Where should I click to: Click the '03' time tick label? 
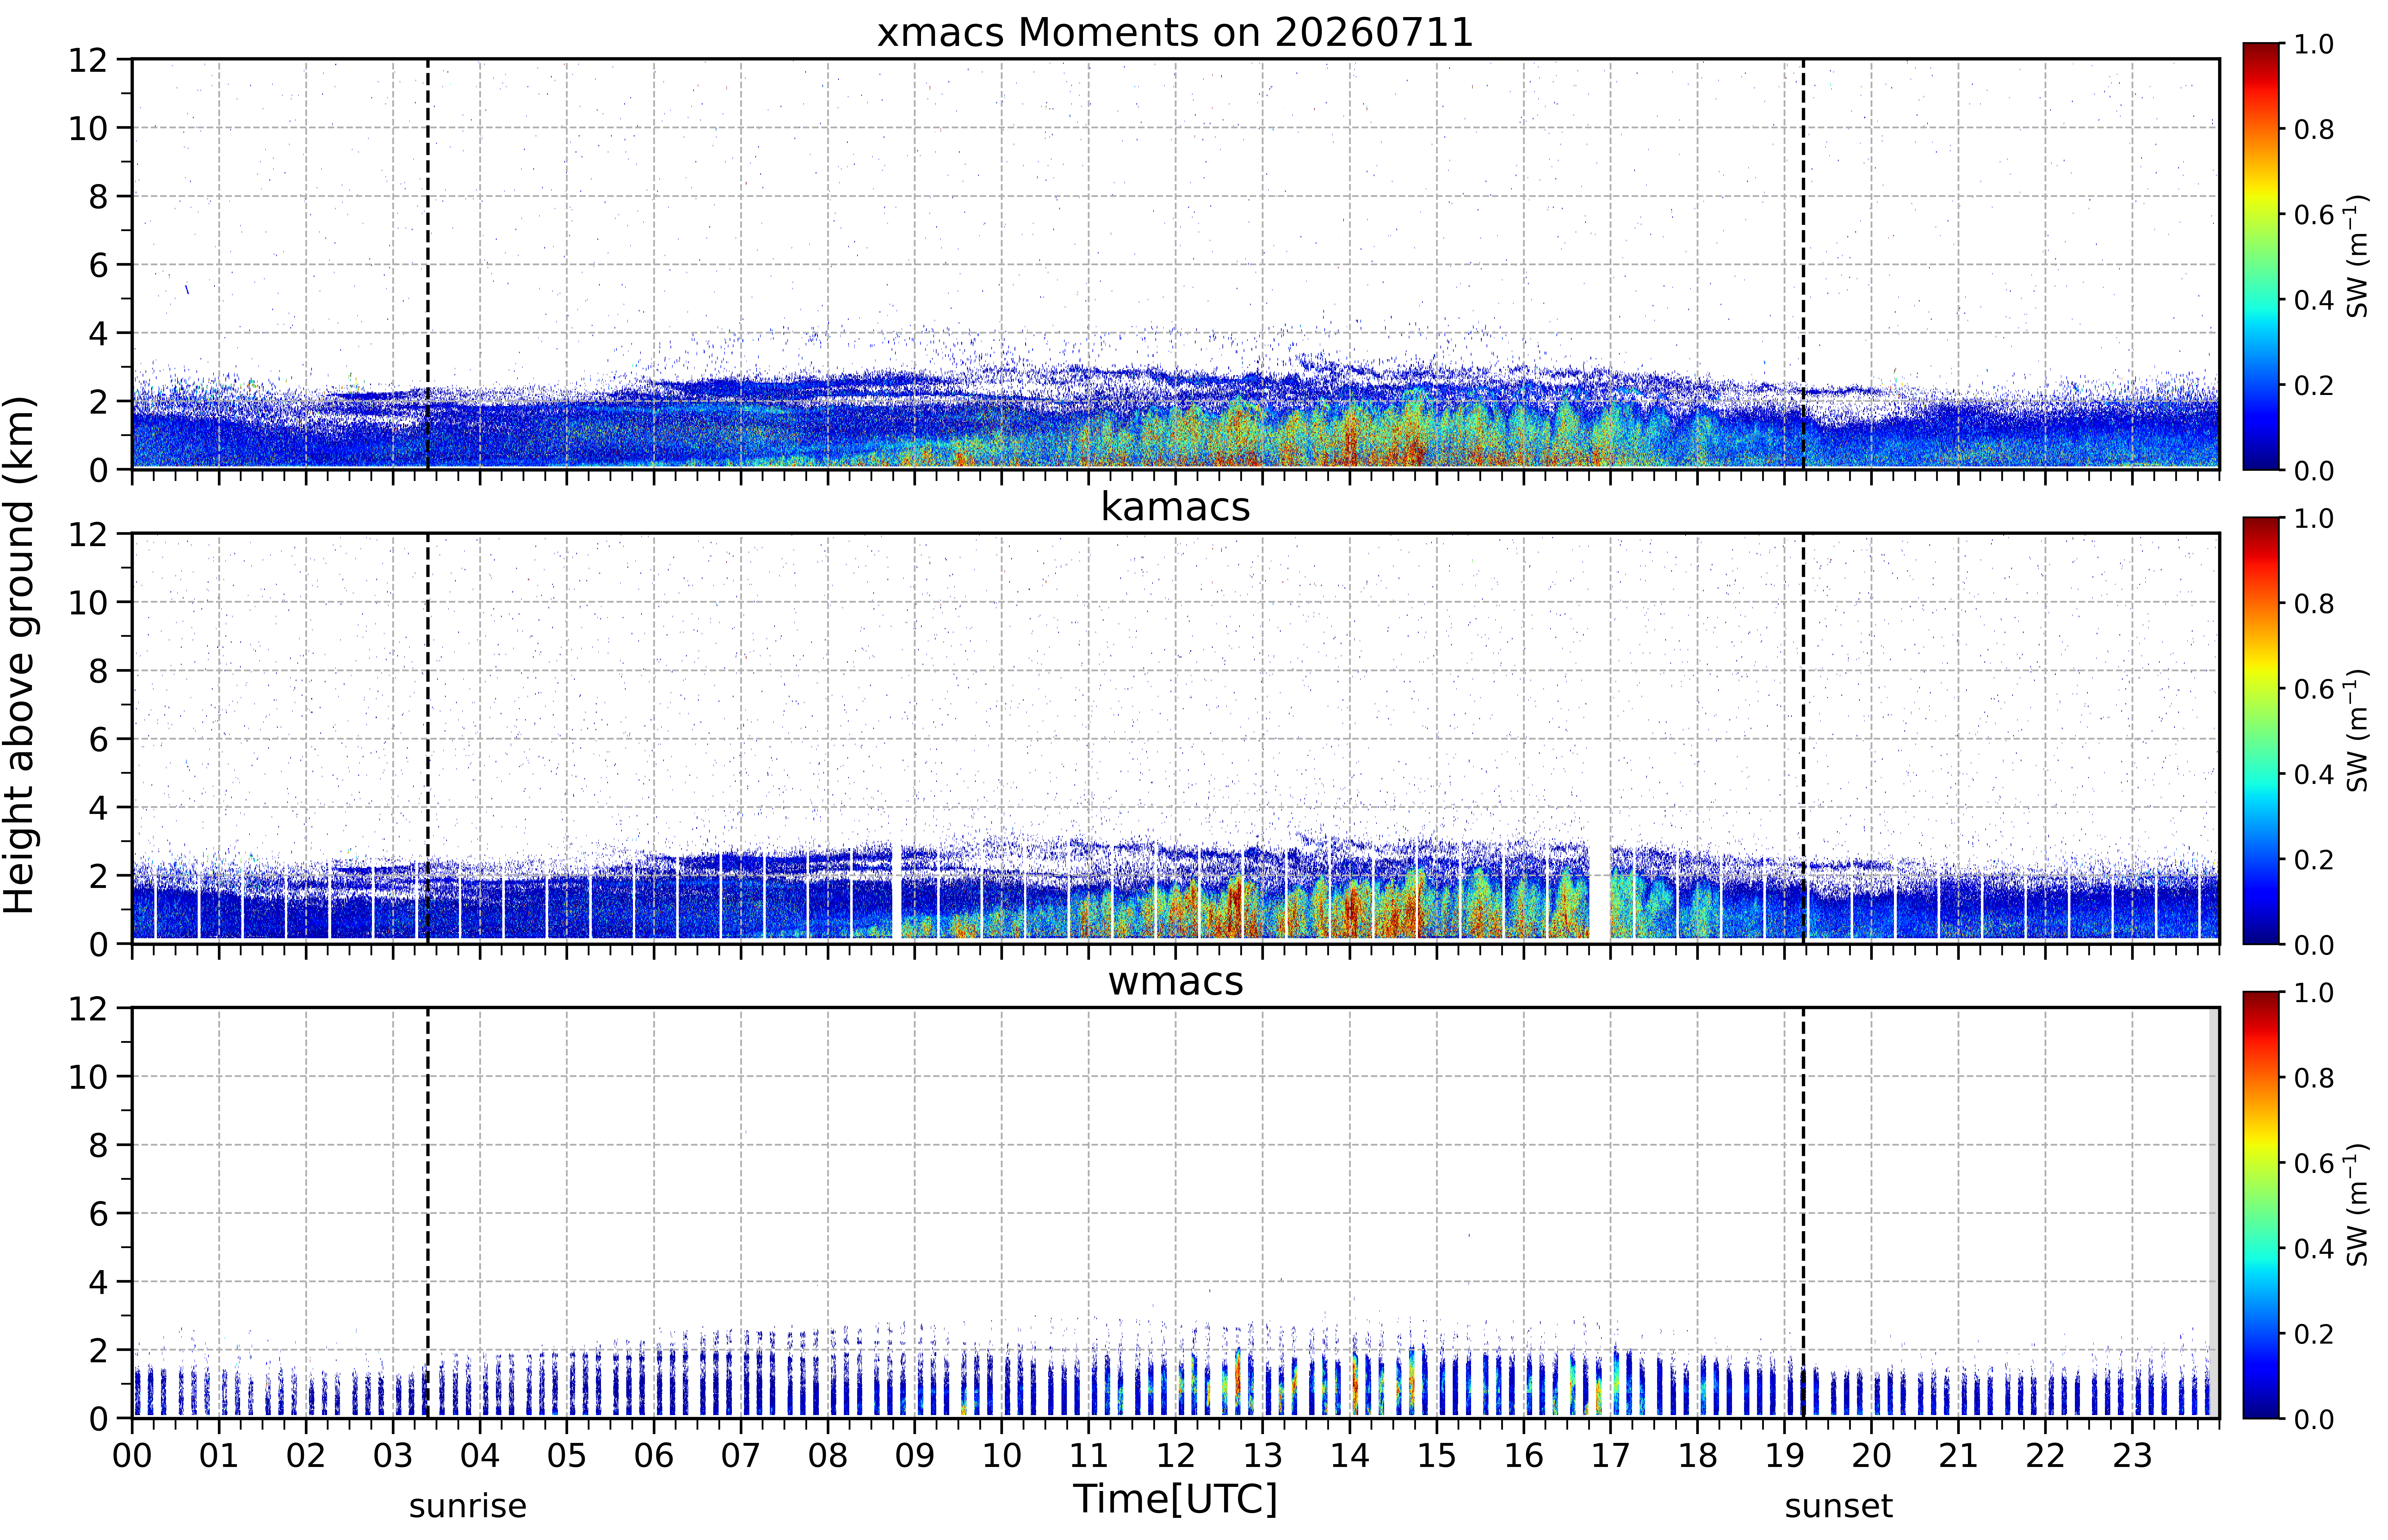pyautogui.click(x=393, y=1456)
